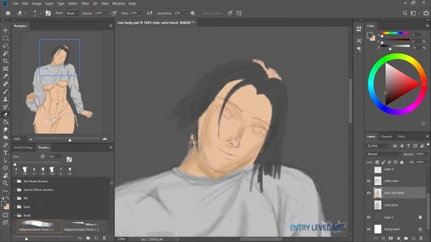Screen dimensions: 431x242
Task: Toggle lock transparent pixels
Action: click(x=377, y=162)
